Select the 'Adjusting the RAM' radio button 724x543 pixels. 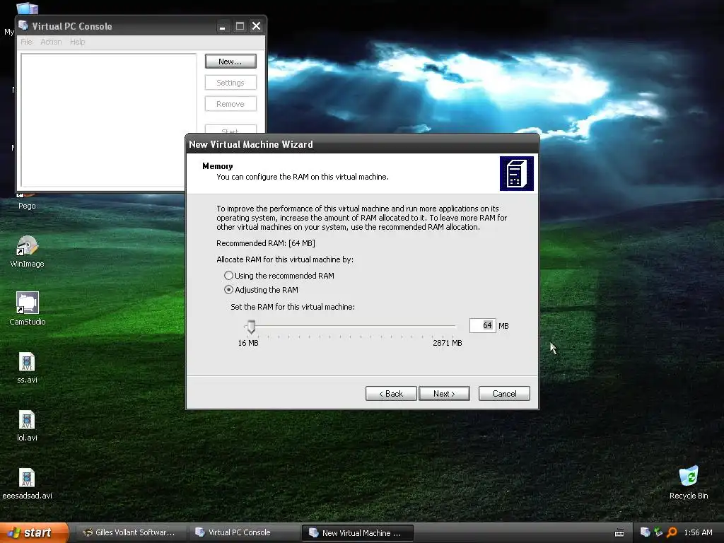click(228, 290)
